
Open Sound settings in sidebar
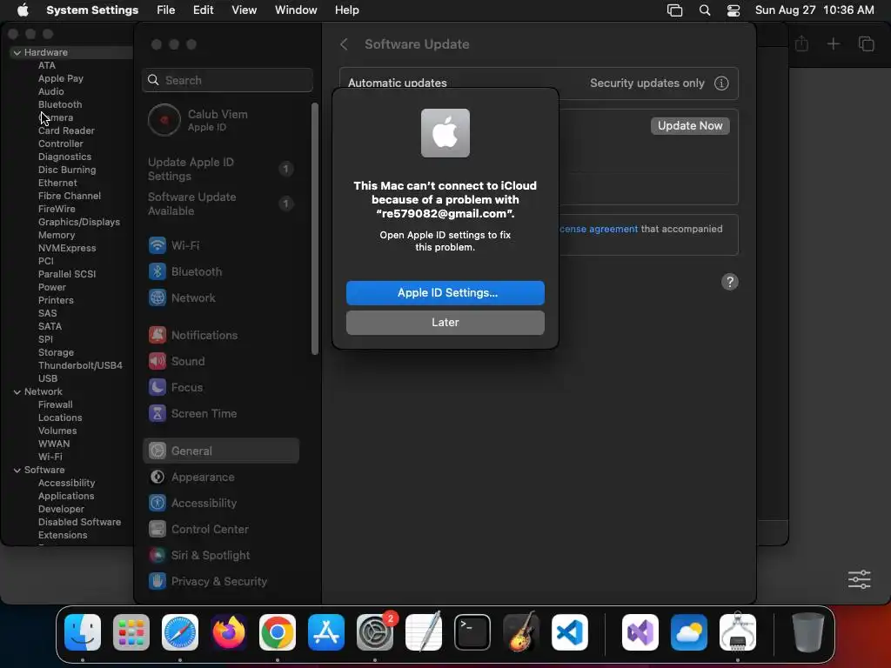coord(220,361)
